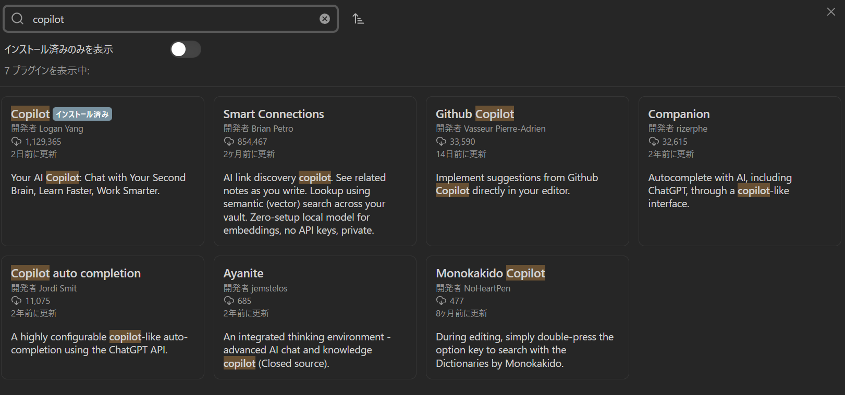845x395 pixels.
Task: Click the Your AI Copilot description text
Action: pyautogui.click(x=98, y=184)
